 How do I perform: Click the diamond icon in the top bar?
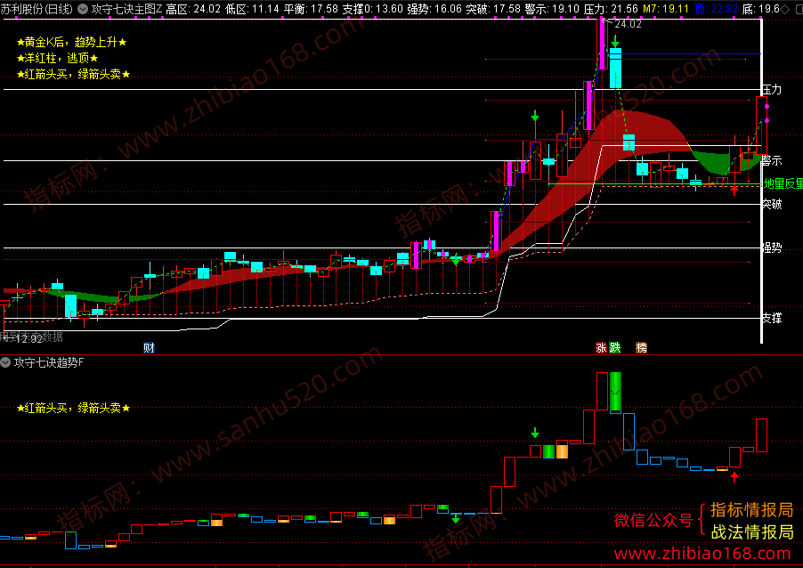click(x=785, y=9)
